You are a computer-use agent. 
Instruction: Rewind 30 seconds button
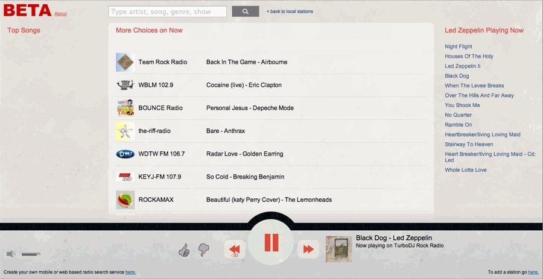click(x=235, y=249)
